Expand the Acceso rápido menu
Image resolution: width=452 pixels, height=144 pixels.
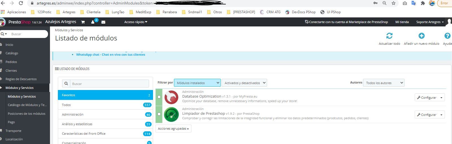click(x=136, y=22)
